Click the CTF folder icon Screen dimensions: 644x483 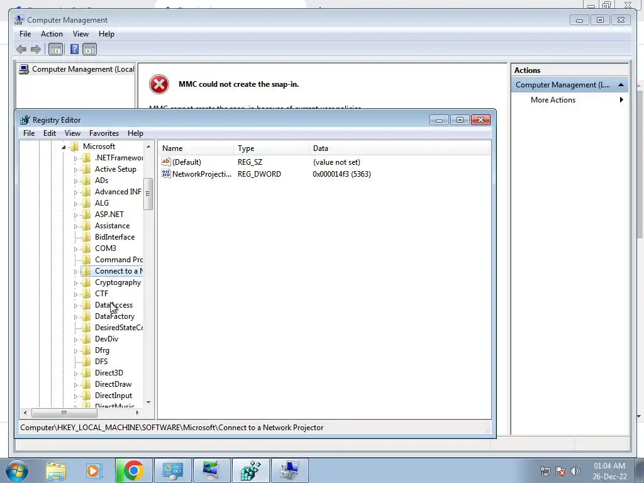pos(87,294)
